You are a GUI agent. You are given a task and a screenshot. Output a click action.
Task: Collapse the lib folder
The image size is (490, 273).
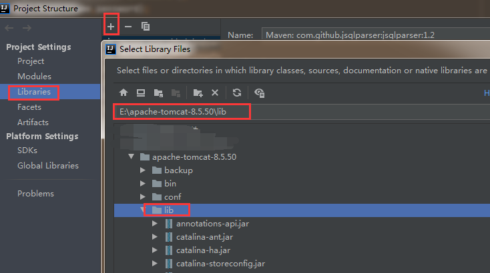pos(143,210)
